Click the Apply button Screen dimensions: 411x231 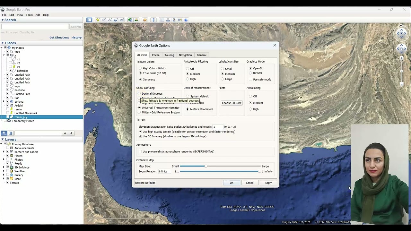point(268,183)
